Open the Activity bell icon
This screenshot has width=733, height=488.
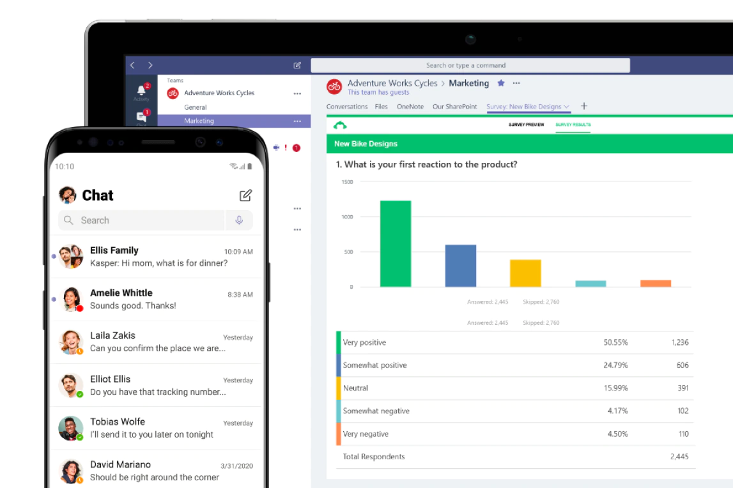tap(141, 91)
